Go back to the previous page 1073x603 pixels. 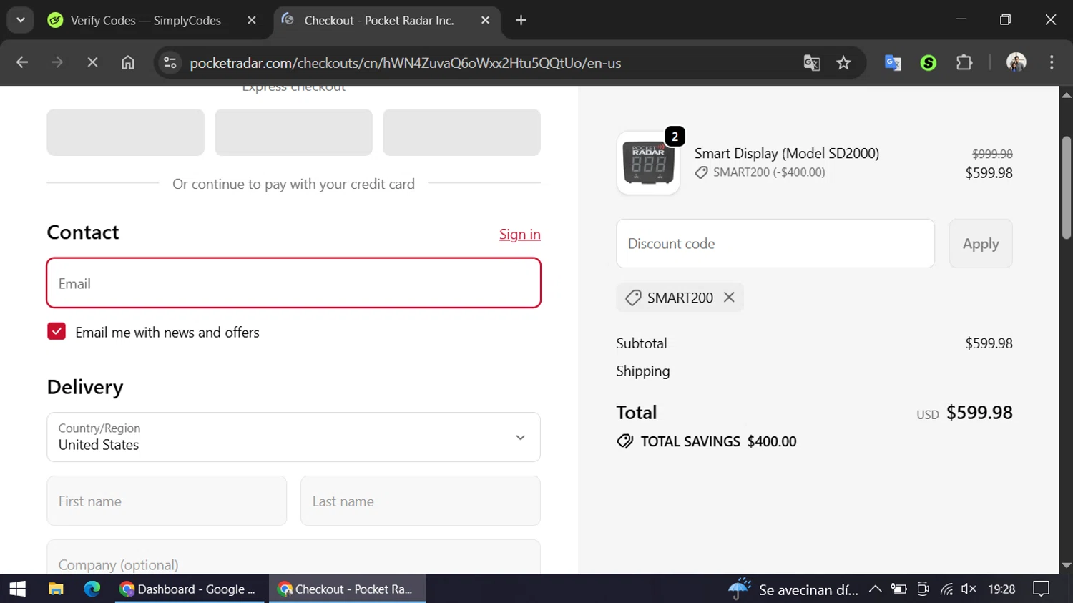[x=22, y=63]
